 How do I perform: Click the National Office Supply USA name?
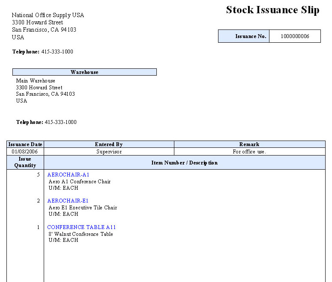tap(48, 15)
